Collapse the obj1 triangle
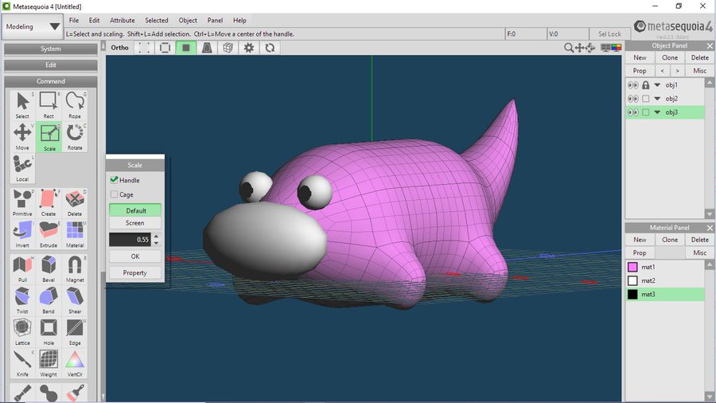 click(657, 85)
